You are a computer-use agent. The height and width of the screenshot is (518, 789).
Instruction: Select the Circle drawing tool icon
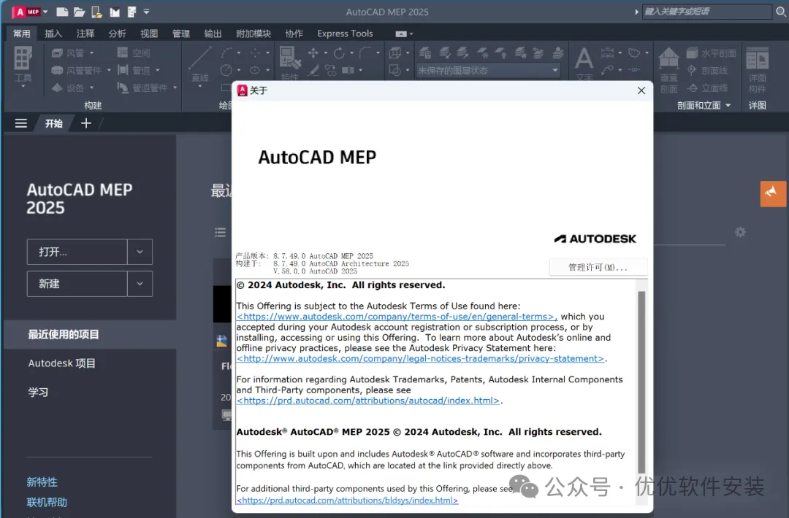coord(226,70)
